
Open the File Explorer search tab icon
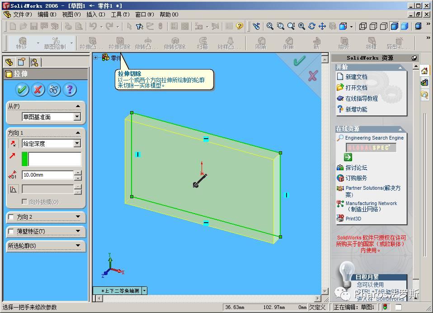(424, 95)
